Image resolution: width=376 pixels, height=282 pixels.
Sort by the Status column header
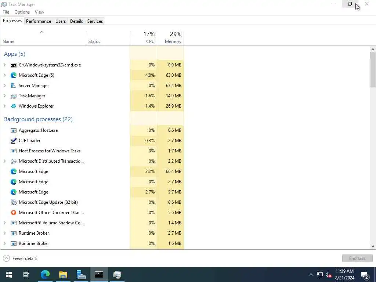(108, 38)
